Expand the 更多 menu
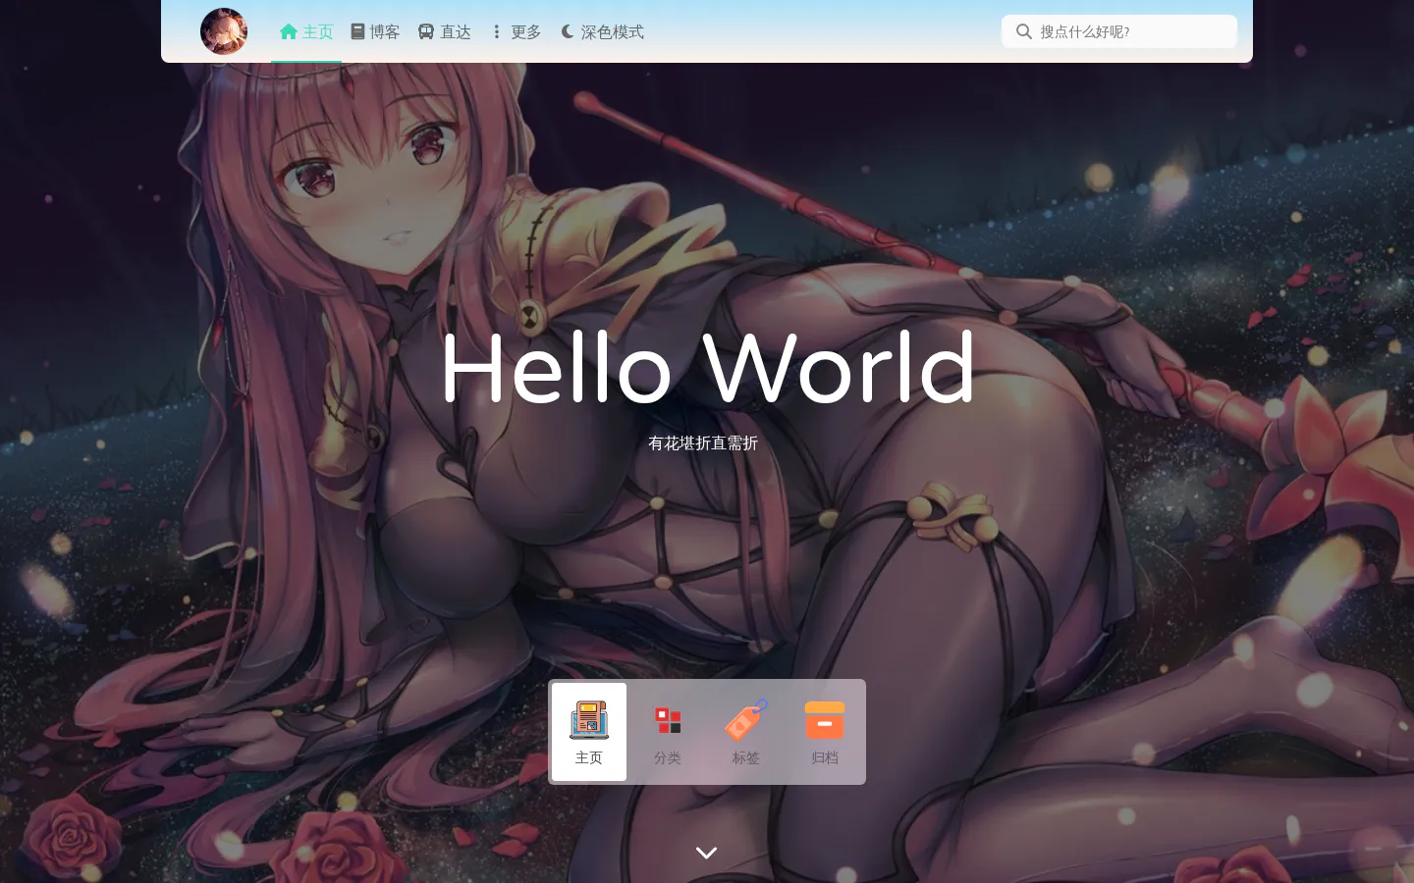1414x883 pixels. pyautogui.click(x=516, y=31)
